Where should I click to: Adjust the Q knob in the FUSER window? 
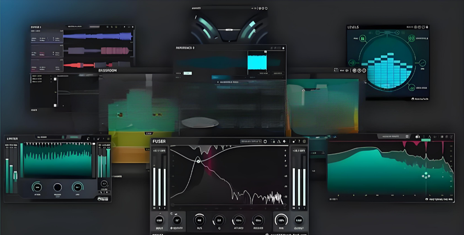(219, 220)
